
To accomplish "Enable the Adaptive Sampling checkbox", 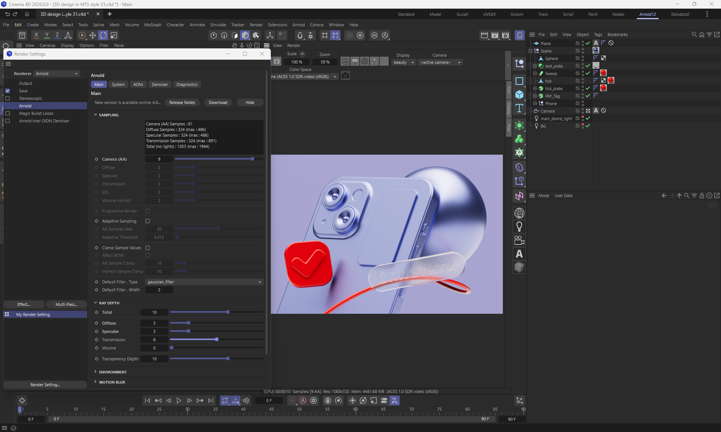I will [x=148, y=221].
